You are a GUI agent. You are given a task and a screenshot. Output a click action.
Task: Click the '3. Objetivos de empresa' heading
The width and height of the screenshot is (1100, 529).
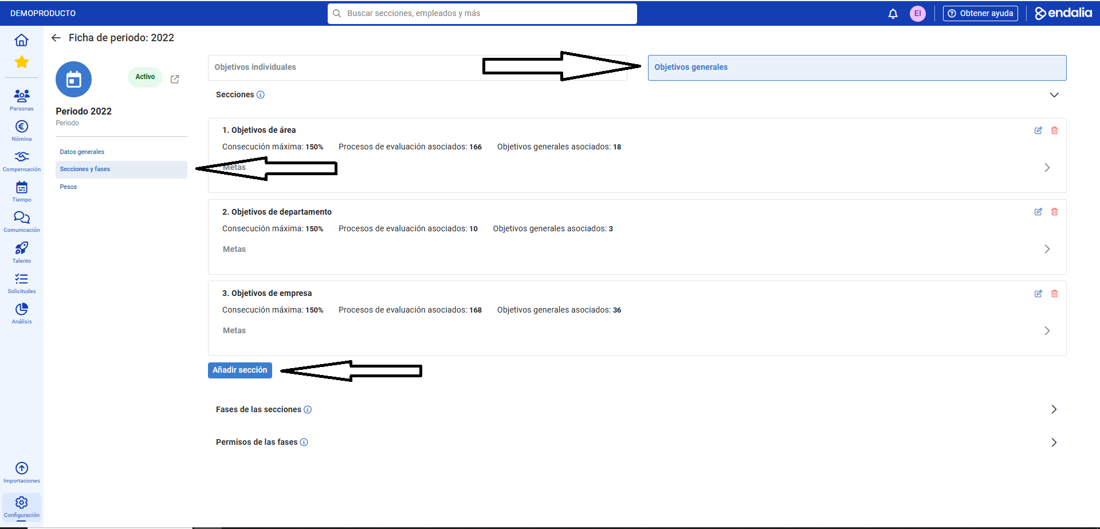pos(267,293)
